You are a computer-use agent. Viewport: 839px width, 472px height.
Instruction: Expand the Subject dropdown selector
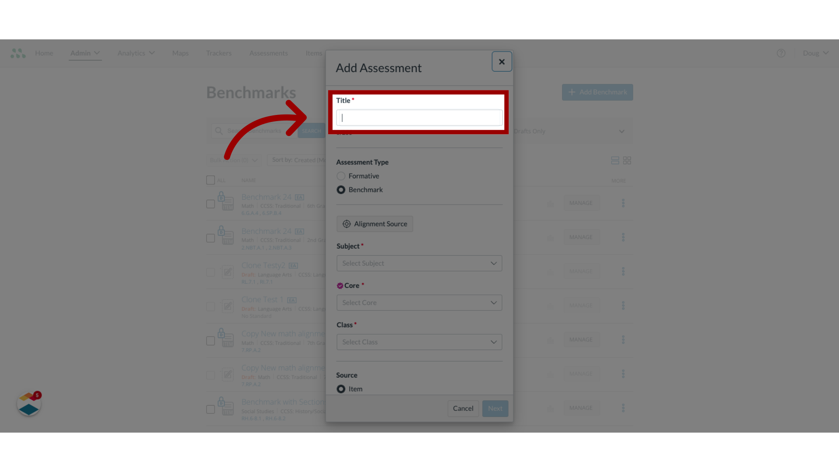click(419, 263)
